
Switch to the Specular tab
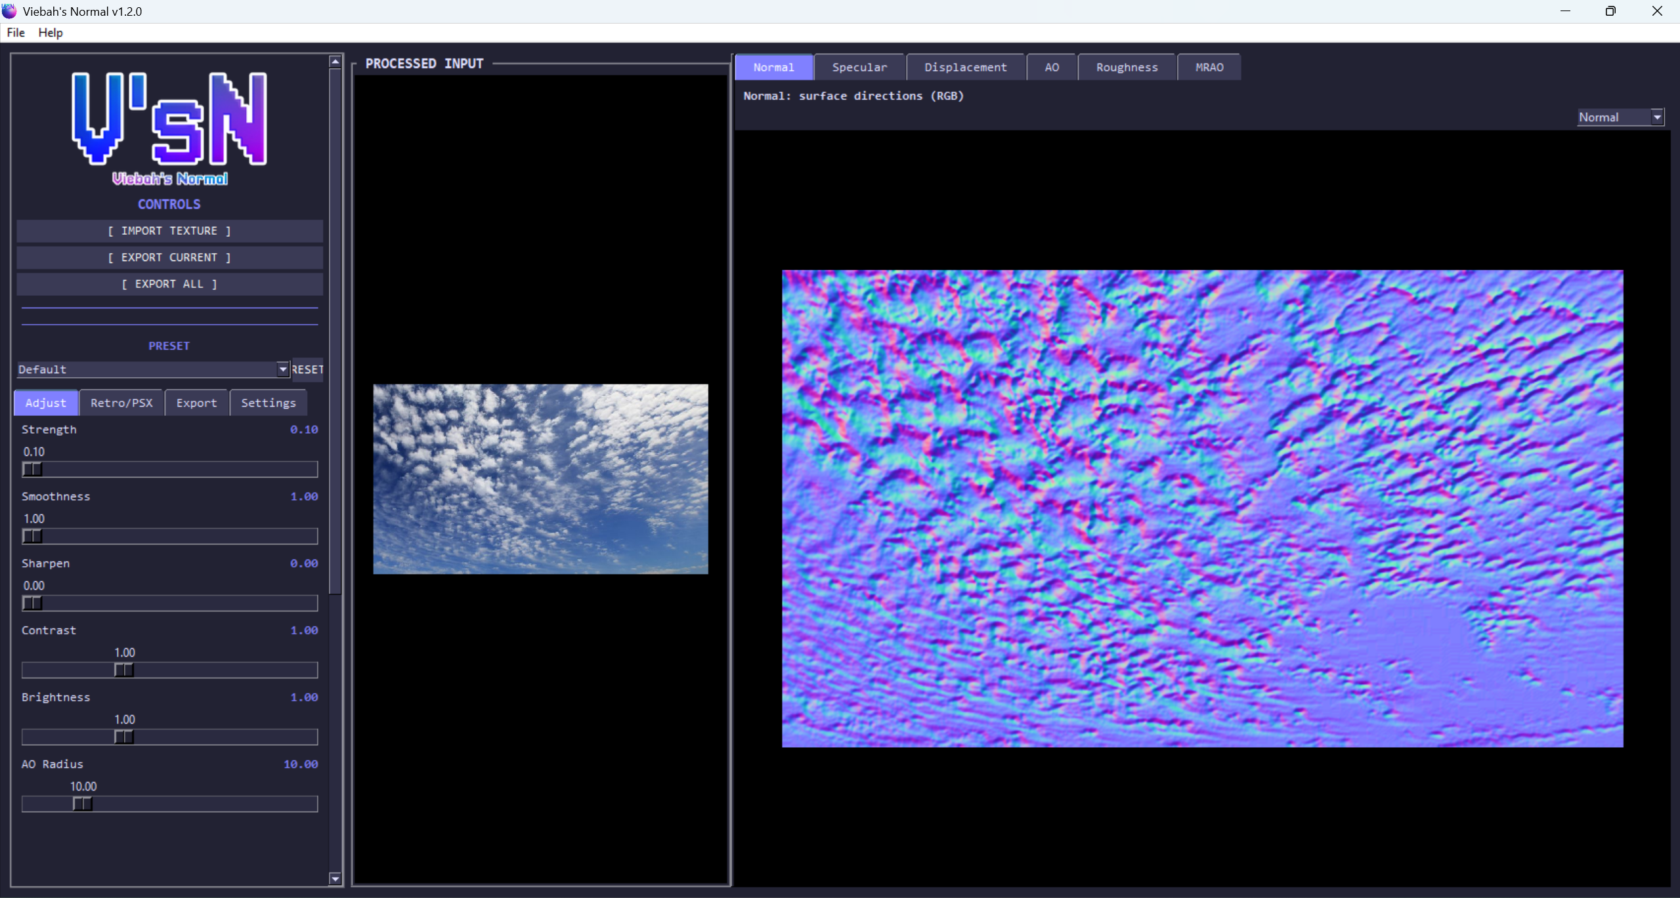pos(859,68)
